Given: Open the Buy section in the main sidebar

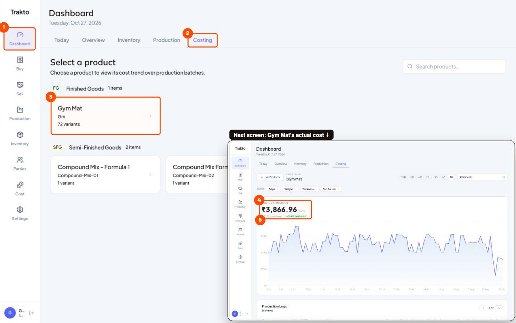Looking at the screenshot, I should [x=20, y=64].
